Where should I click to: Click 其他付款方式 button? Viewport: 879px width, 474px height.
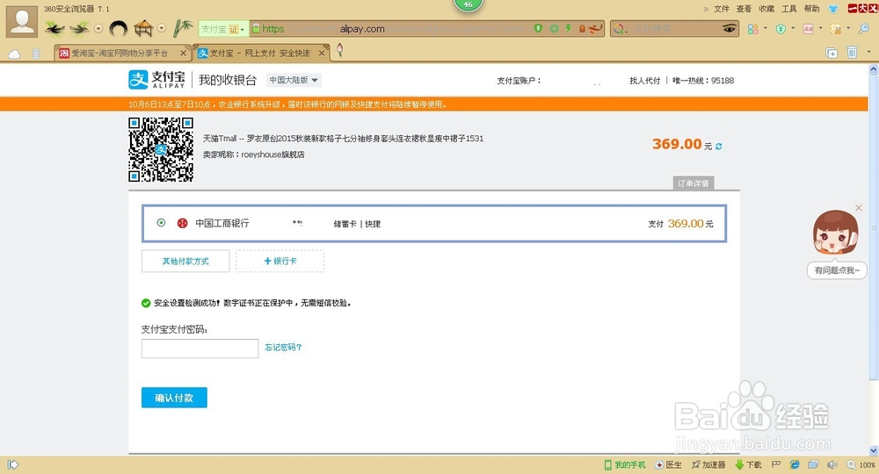click(x=185, y=261)
